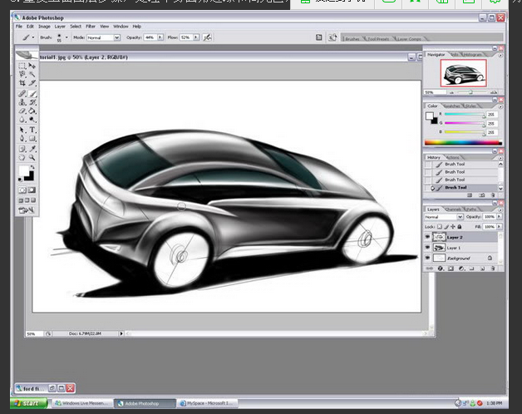The width and height of the screenshot is (522, 414).
Task: Open the Brushes palette well tab
Action: [x=352, y=39]
